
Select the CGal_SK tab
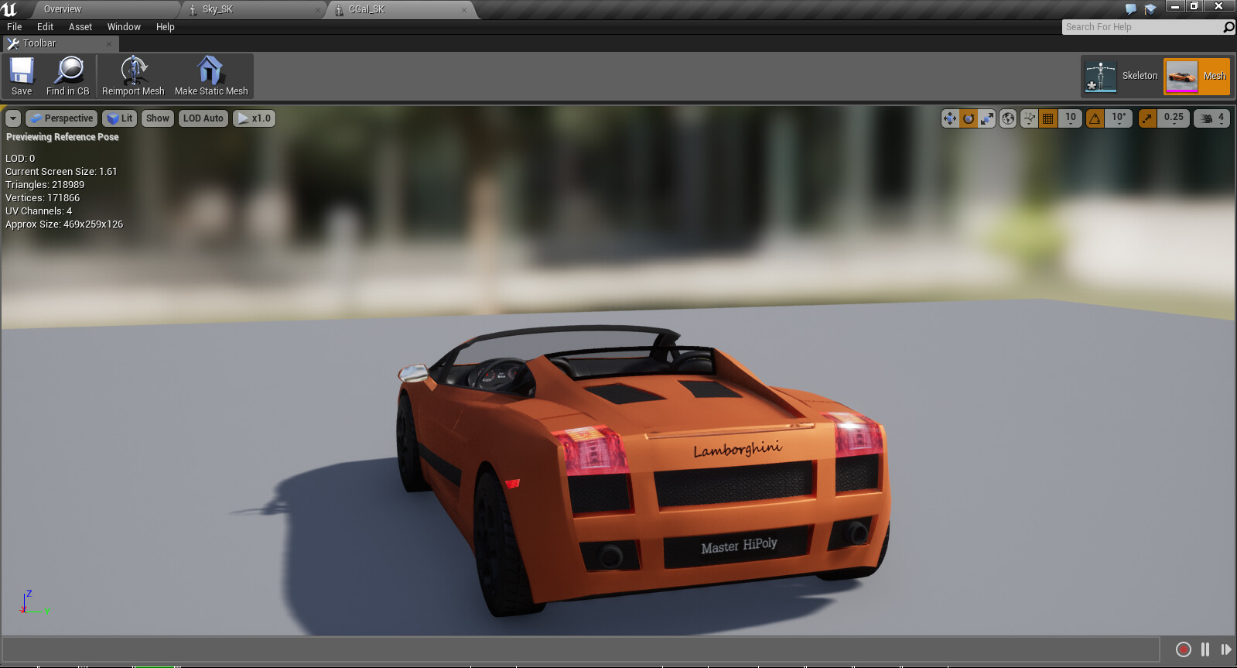click(x=402, y=9)
